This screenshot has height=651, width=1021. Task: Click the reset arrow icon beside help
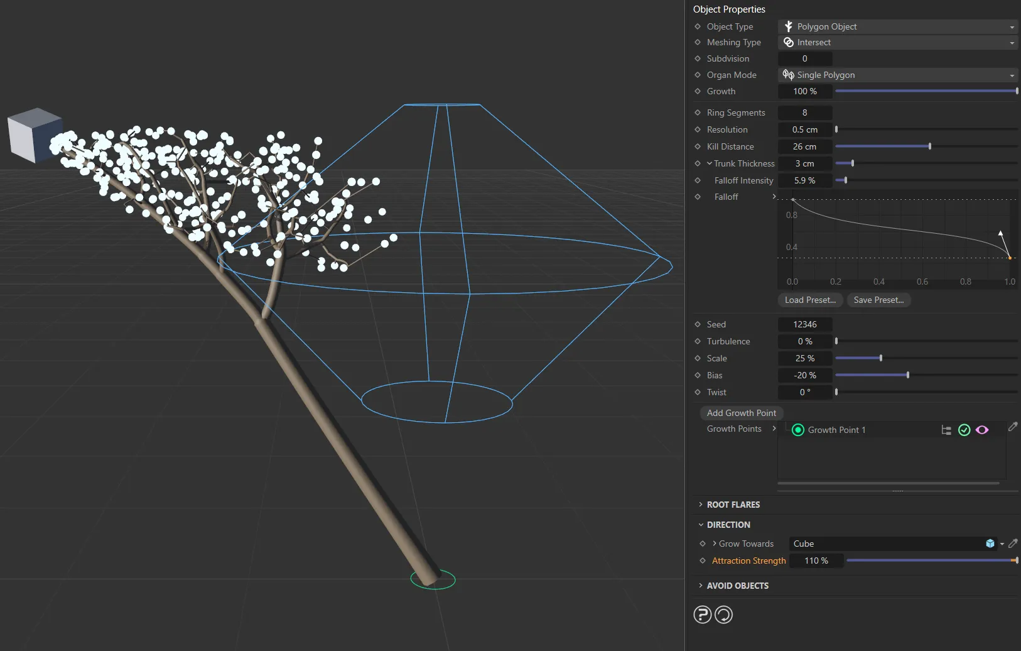(723, 615)
